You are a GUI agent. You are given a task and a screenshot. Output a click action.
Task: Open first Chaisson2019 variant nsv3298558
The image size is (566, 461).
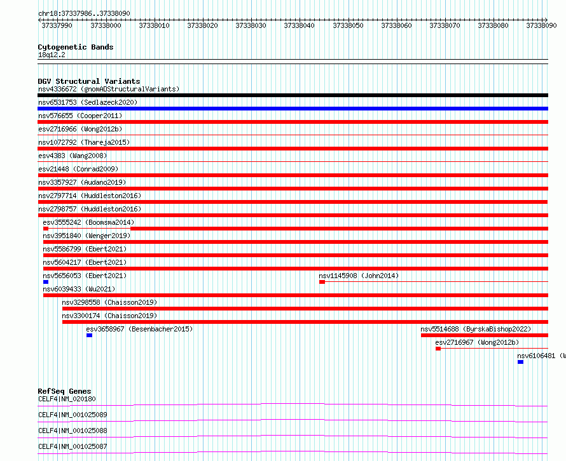click(x=110, y=302)
